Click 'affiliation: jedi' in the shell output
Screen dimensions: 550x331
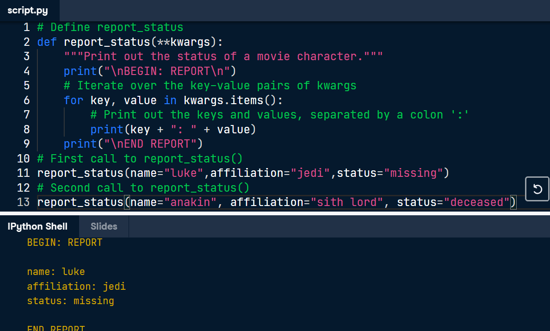click(76, 287)
